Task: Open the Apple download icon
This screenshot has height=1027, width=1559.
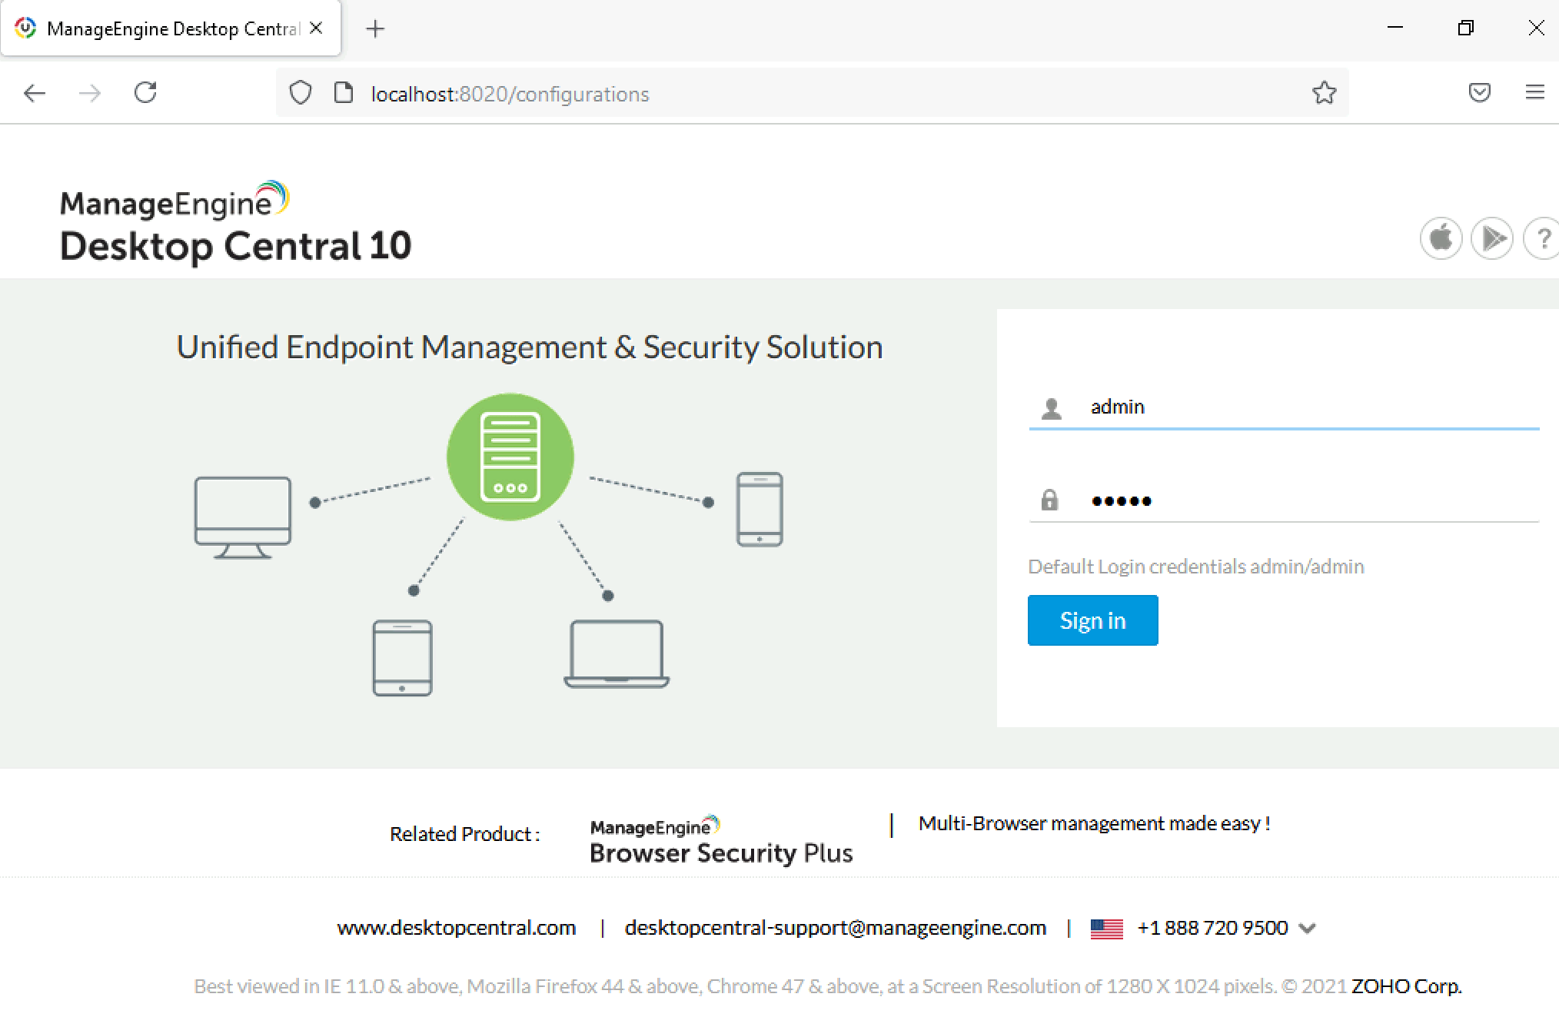Action: tap(1441, 238)
